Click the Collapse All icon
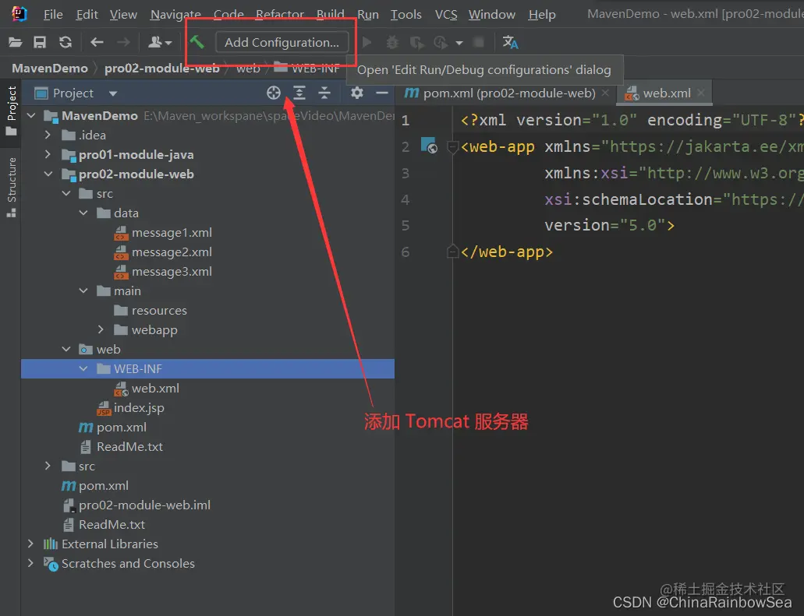The width and height of the screenshot is (804, 616). 324,93
